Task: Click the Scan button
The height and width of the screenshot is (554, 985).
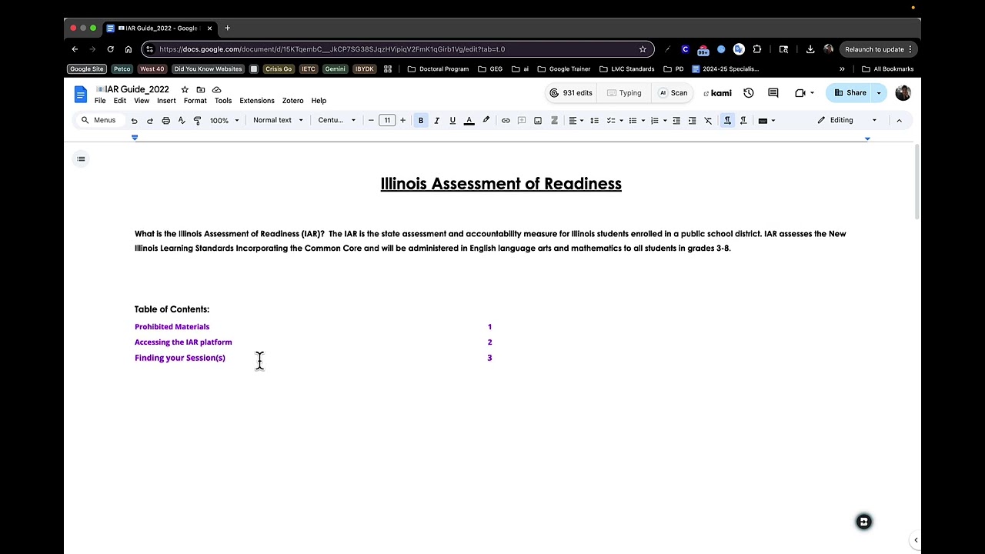Action: click(x=673, y=93)
